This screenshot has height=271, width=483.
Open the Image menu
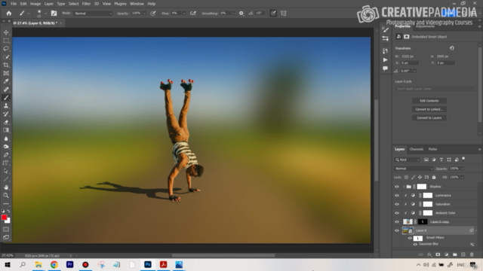click(x=35, y=4)
